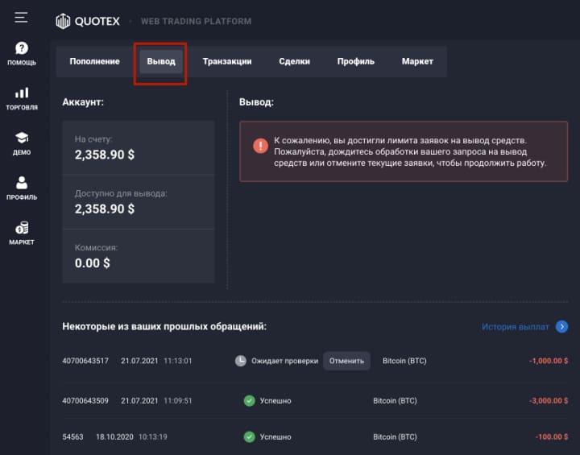This screenshot has width=580, height=455.
Task: Open the Маркет tab in top navigation
Action: [417, 61]
